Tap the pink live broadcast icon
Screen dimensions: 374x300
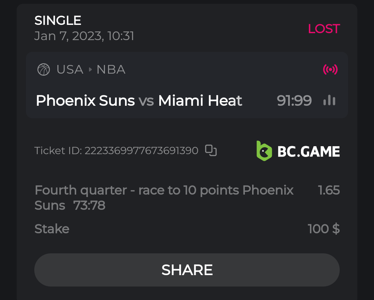pyautogui.click(x=330, y=69)
